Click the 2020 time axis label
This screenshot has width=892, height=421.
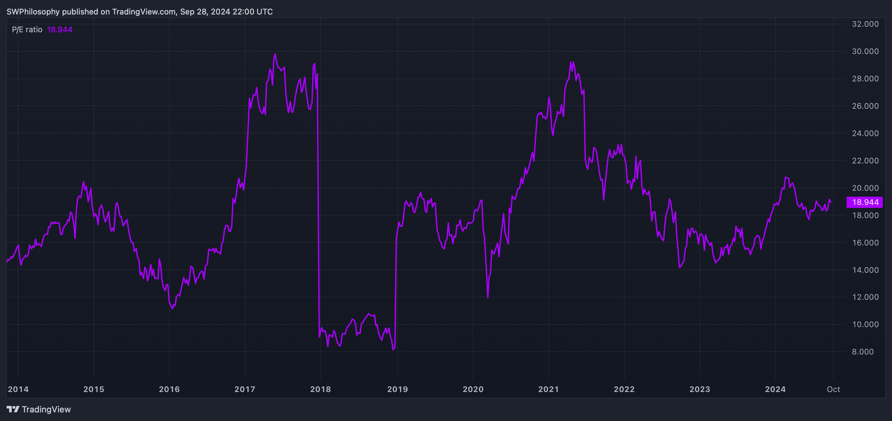click(473, 389)
